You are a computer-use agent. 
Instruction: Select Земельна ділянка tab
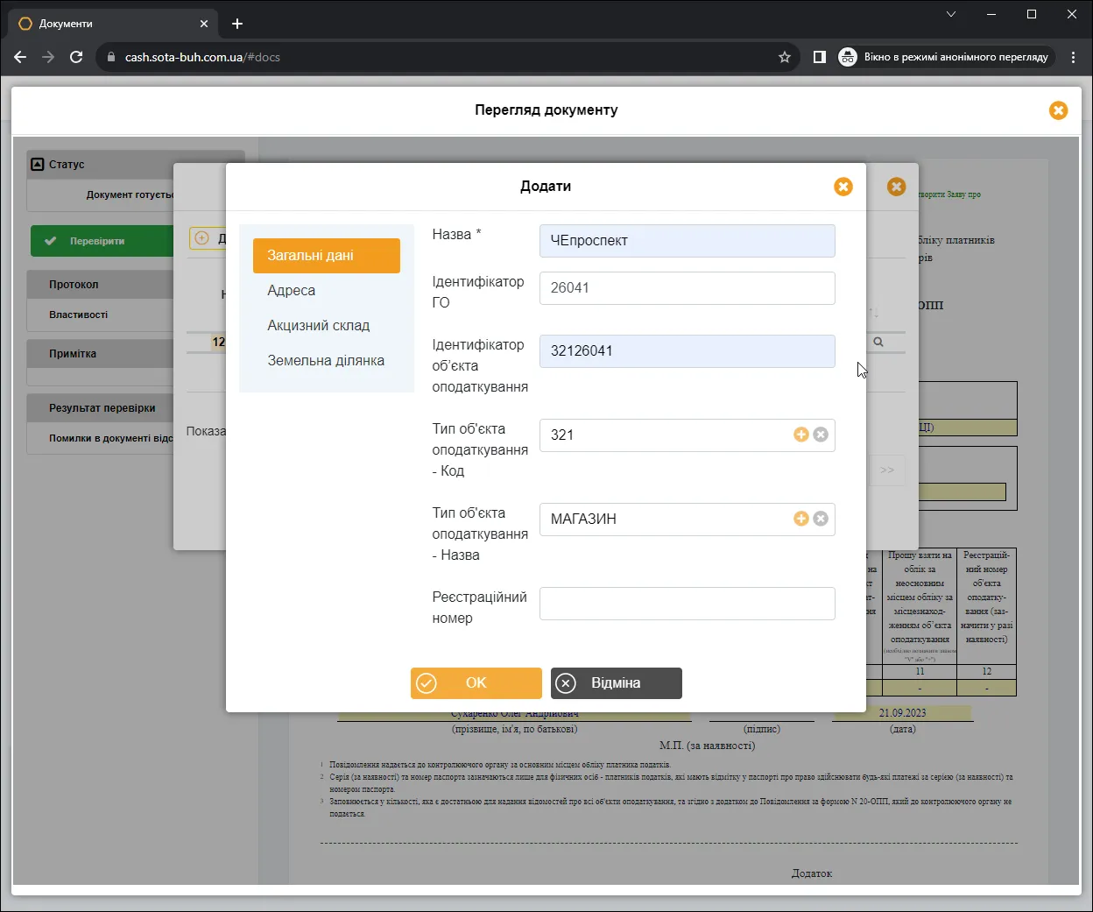(x=326, y=361)
